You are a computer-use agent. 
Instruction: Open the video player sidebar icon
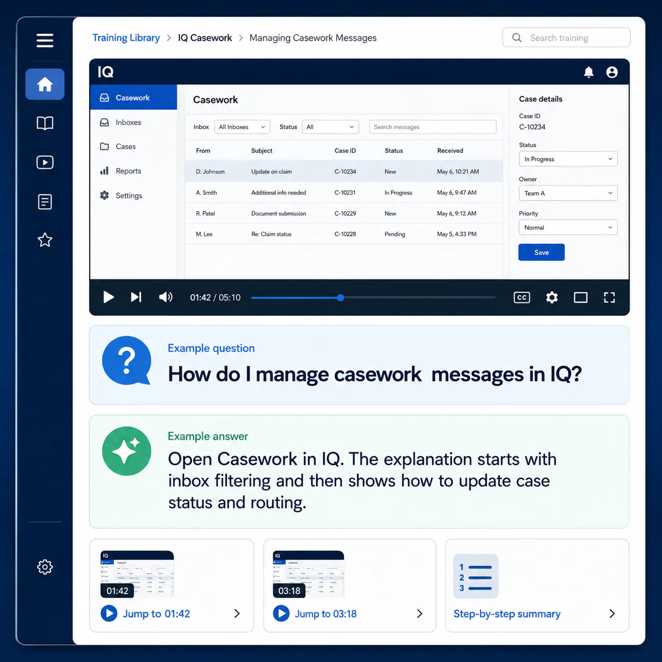point(45,162)
